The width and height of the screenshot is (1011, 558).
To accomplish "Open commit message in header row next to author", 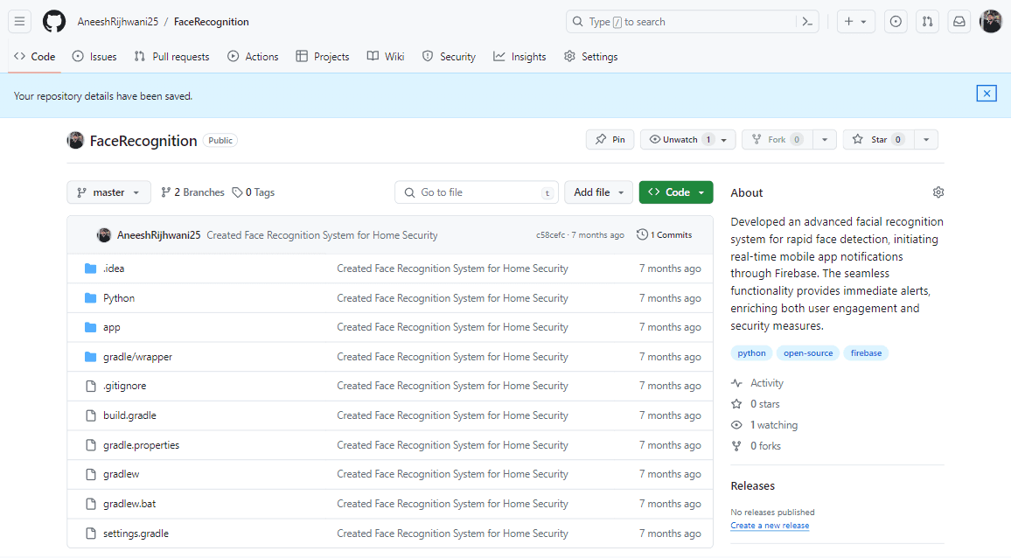I will click(323, 235).
